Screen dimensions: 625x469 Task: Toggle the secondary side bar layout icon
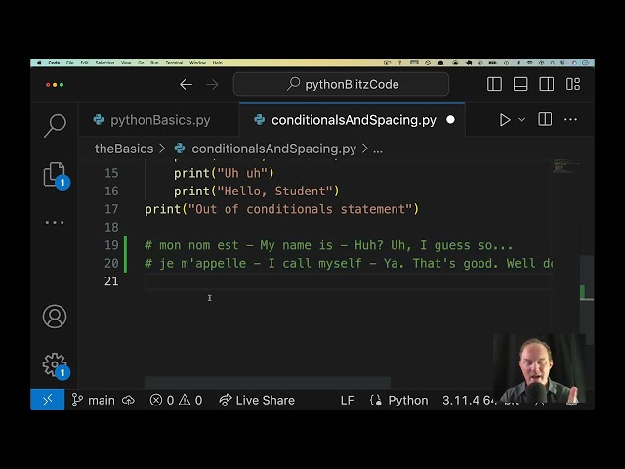click(x=547, y=85)
